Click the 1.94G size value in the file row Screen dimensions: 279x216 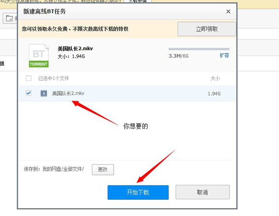[214, 93]
